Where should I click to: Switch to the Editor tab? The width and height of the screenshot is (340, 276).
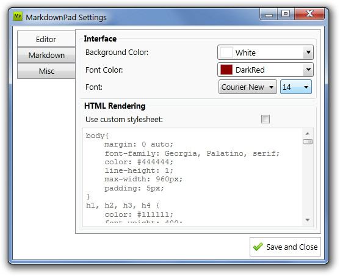46,39
